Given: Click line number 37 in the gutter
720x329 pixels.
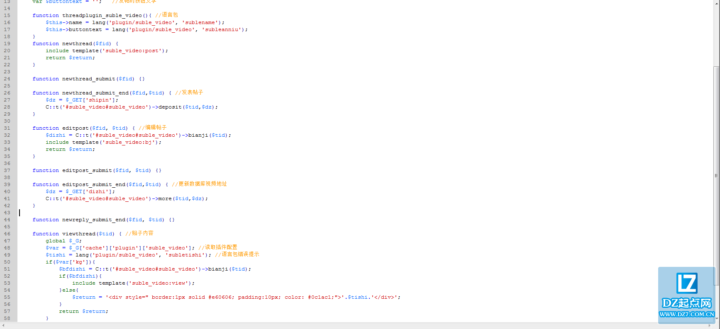Looking at the screenshot, I should point(7,170).
